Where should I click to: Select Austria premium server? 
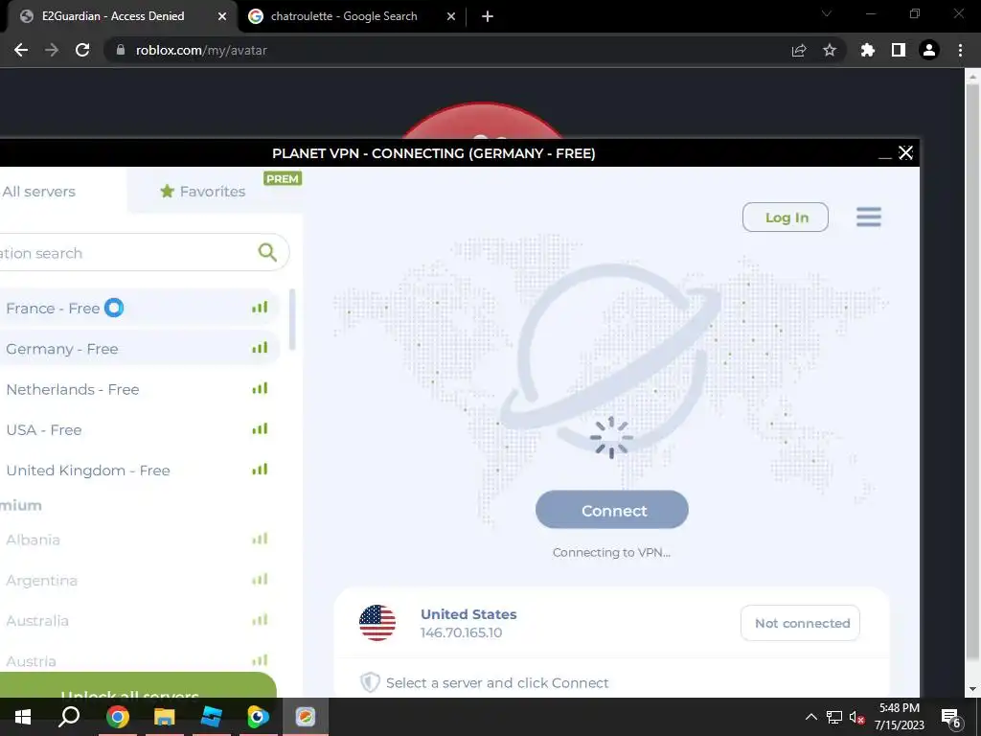click(x=139, y=661)
